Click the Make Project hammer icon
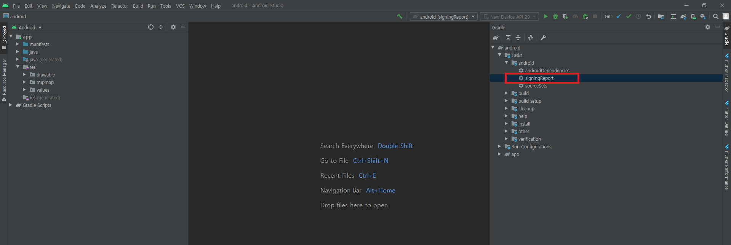 (x=400, y=16)
